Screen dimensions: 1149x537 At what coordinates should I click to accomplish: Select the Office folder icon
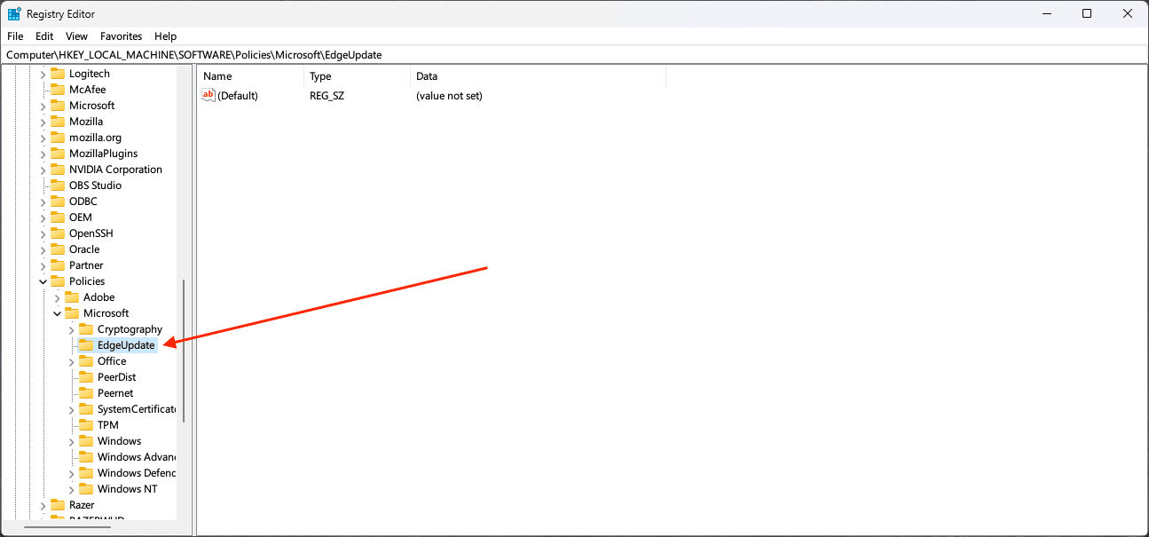[x=86, y=361]
